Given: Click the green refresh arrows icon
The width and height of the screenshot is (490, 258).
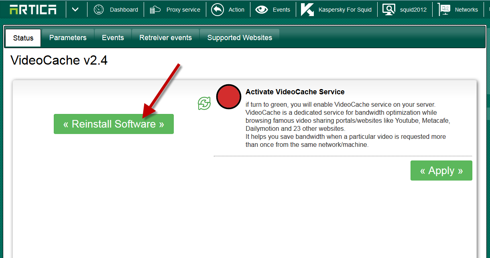Looking at the screenshot, I should tap(204, 103).
